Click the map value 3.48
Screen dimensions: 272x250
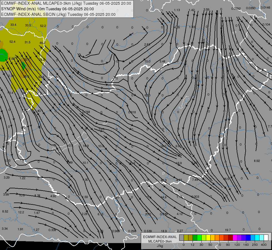[x=162, y=61]
